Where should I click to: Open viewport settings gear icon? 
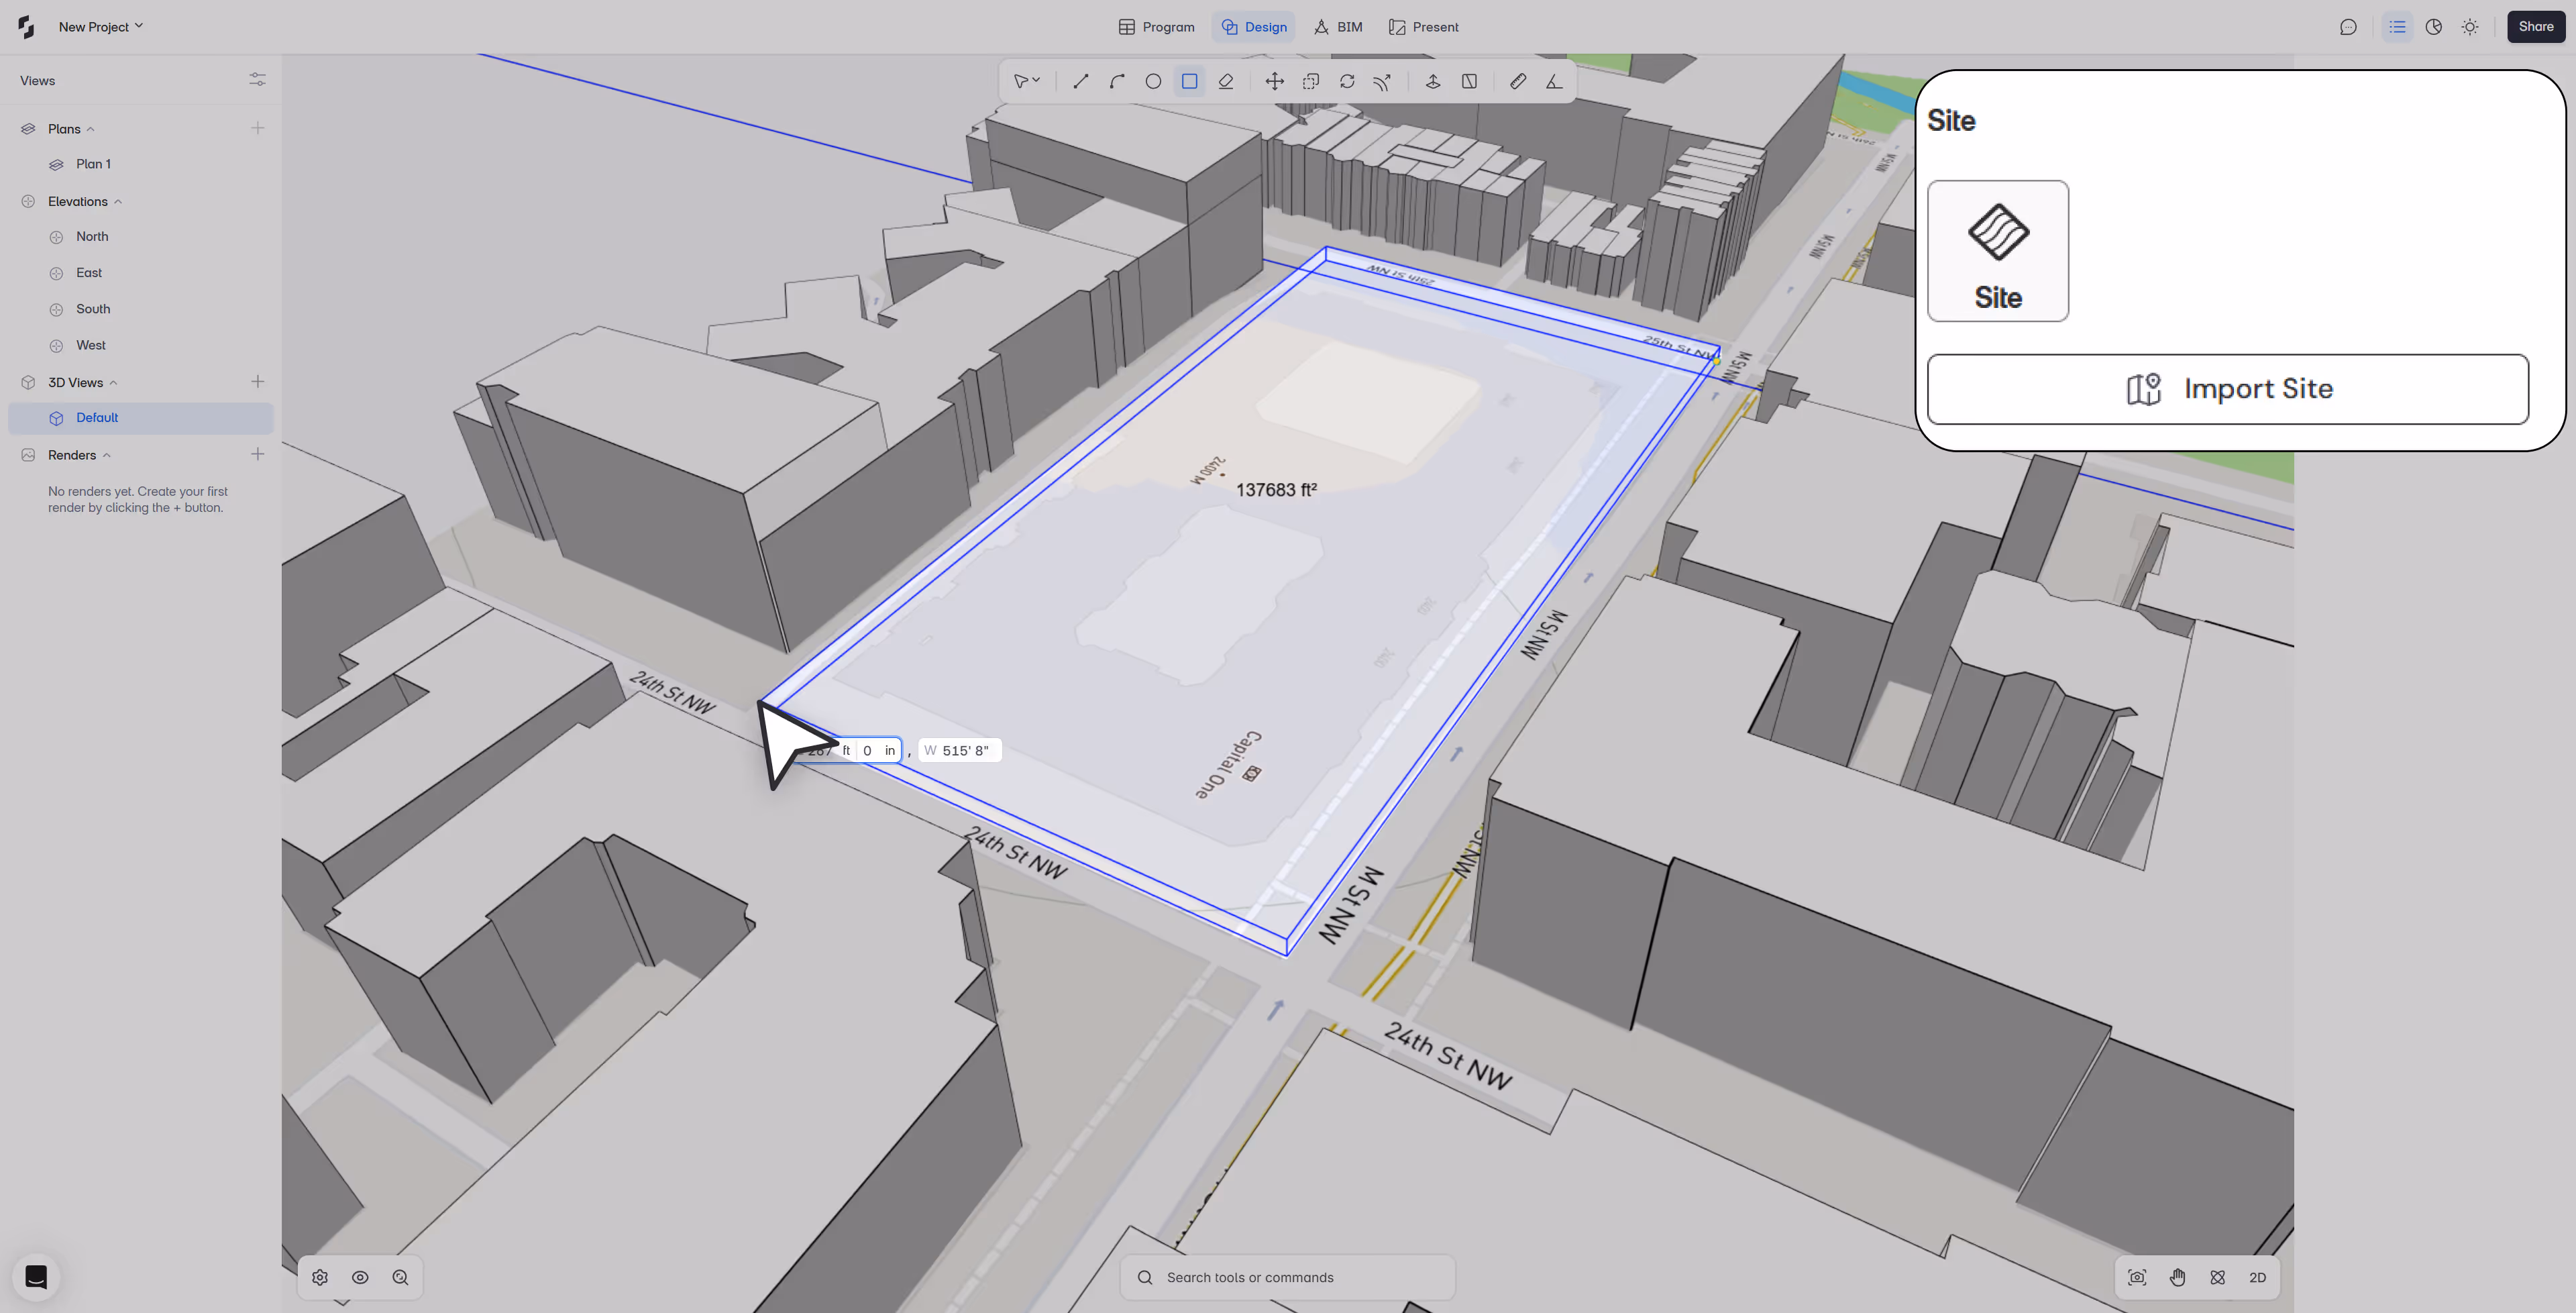pos(320,1277)
